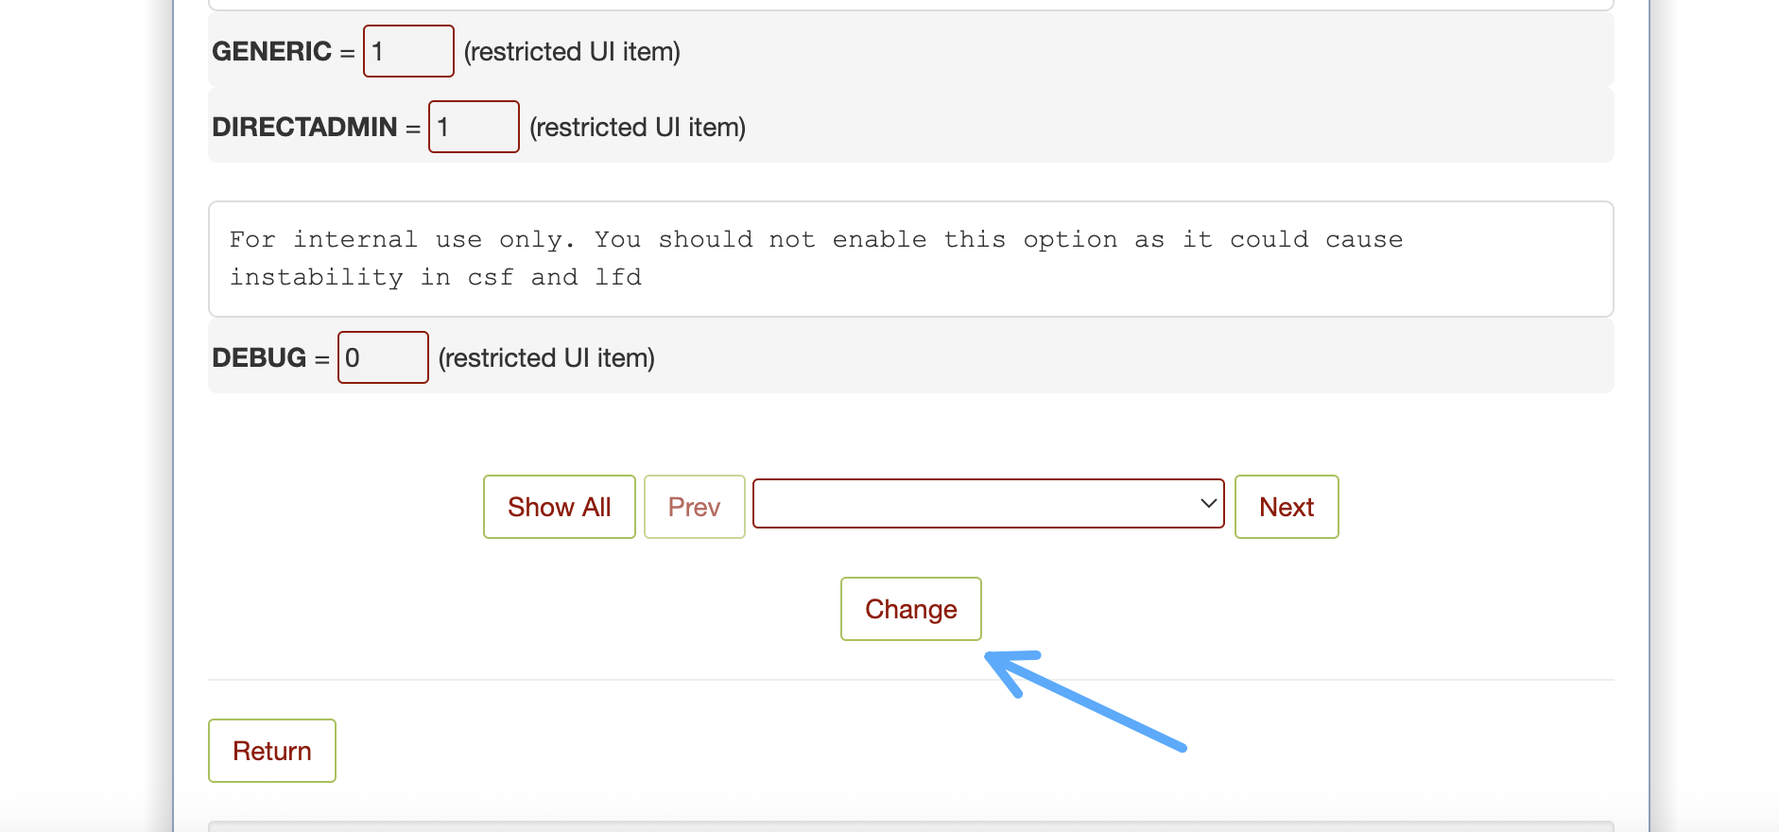Viewport: 1779px width, 832px height.
Task: Go back using the Return button
Action: point(272,751)
